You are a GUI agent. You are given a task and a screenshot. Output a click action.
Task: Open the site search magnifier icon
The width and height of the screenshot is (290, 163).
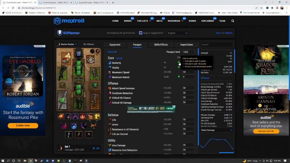(x=232, y=21)
